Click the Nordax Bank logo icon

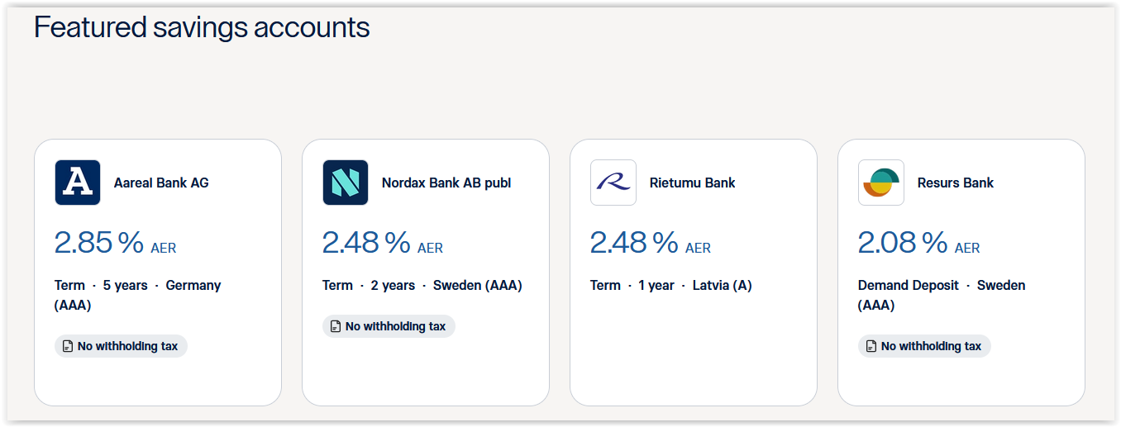click(x=346, y=183)
